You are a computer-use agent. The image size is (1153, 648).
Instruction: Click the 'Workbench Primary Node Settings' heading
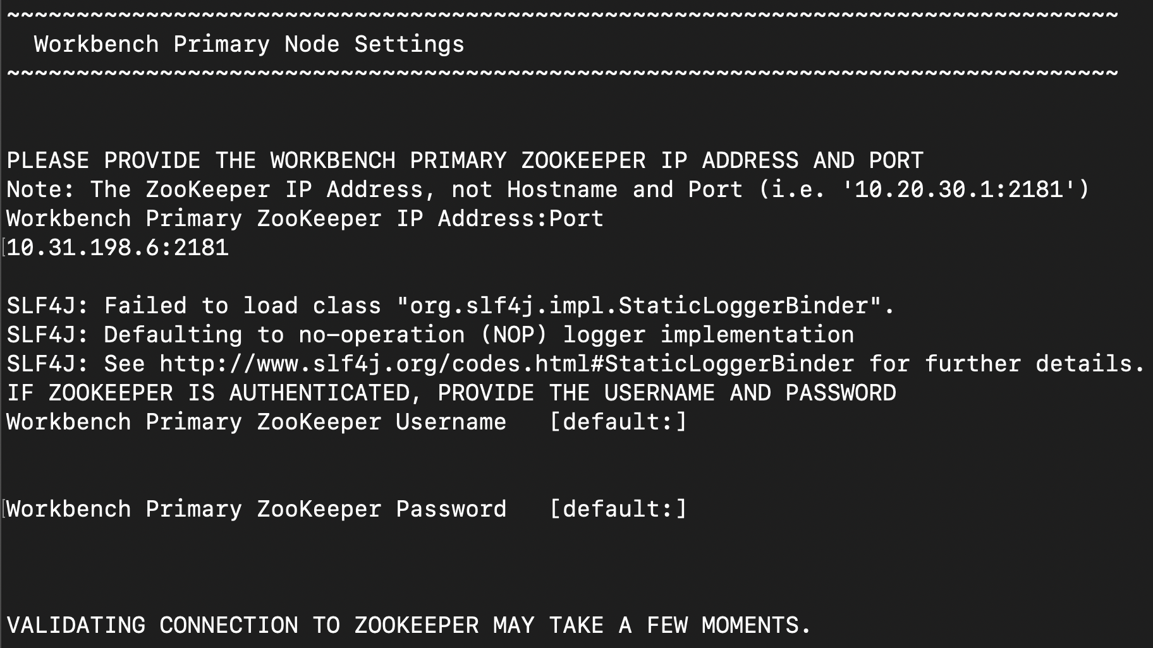point(249,44)
